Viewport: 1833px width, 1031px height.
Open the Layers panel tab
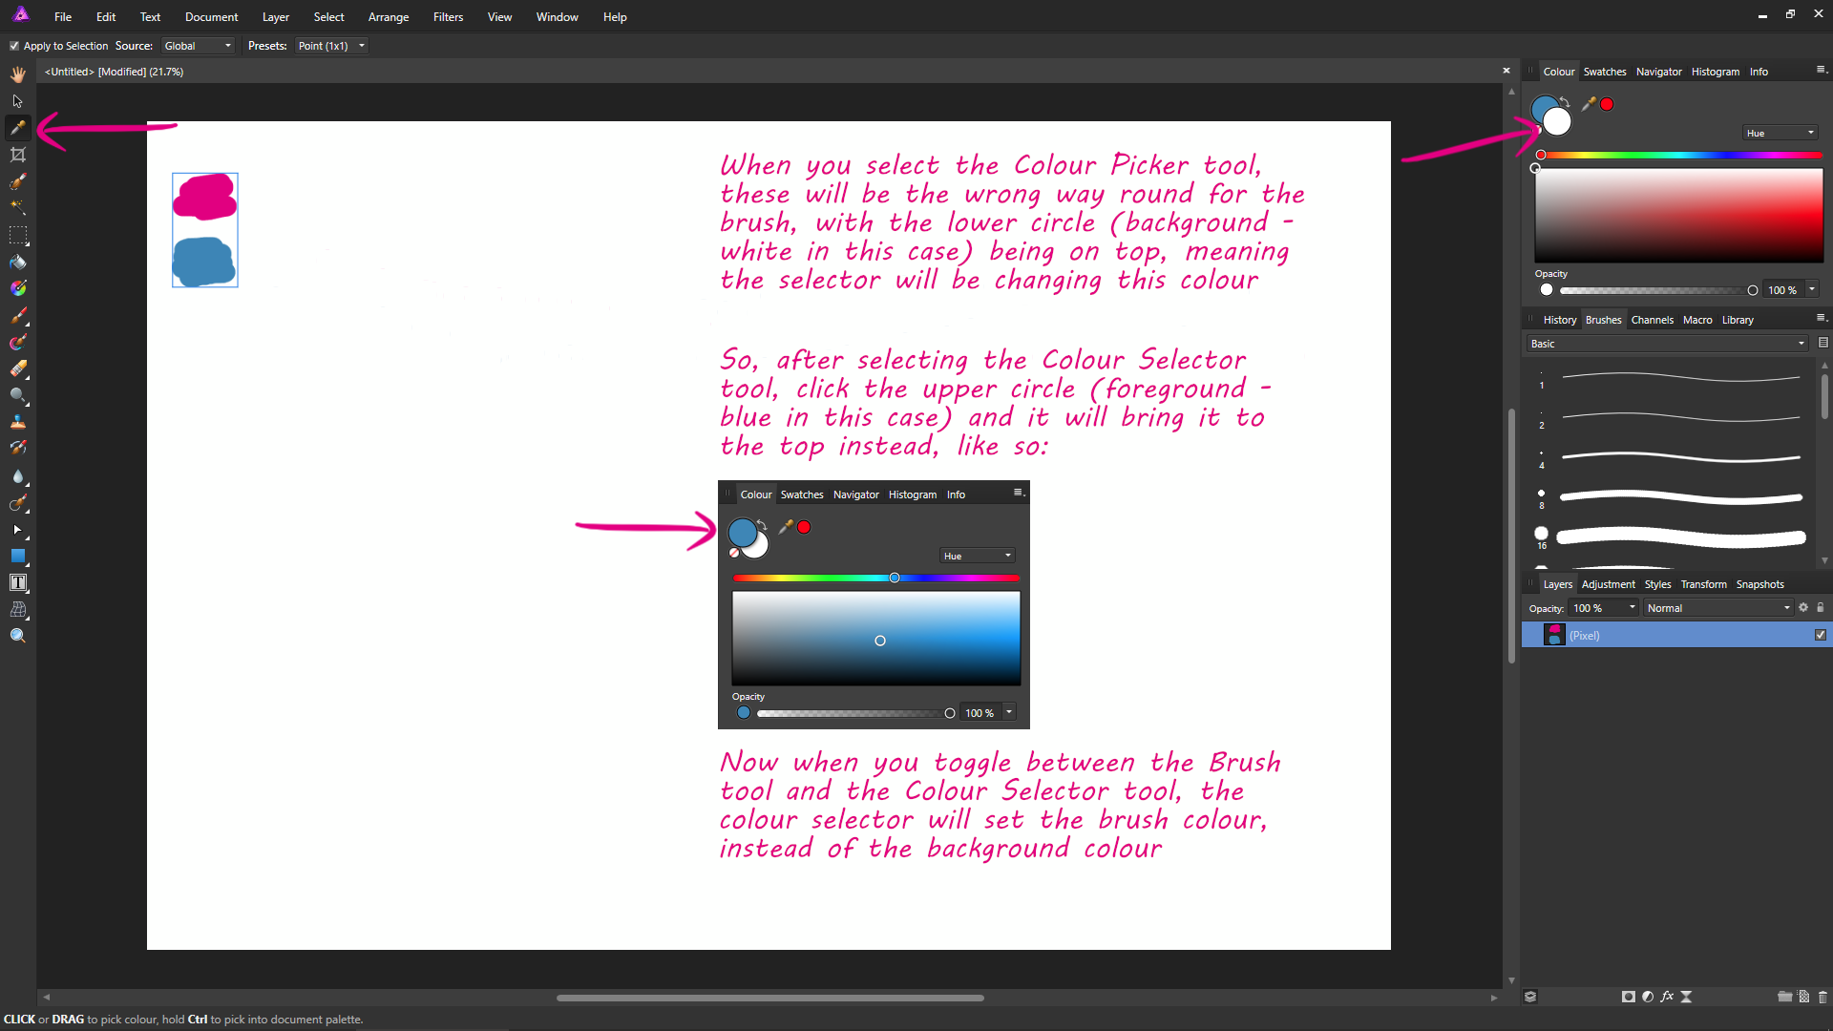pyautogui.click(x=1556, y=583)
